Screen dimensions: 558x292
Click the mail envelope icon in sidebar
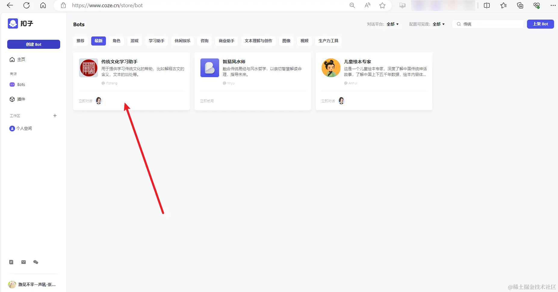23,262
